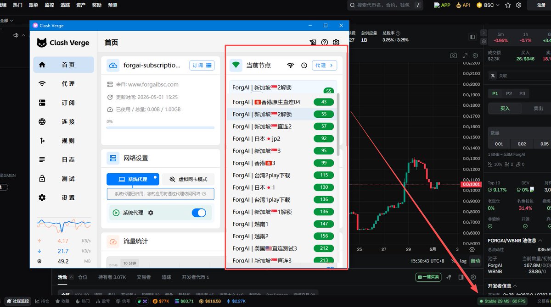Click the chart fullscreen expand icon in GMGN
Viewport: 551px width, 307px height.
465,55
